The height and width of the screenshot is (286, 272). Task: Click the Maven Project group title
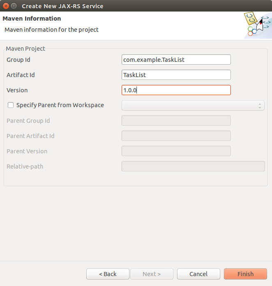25,49
